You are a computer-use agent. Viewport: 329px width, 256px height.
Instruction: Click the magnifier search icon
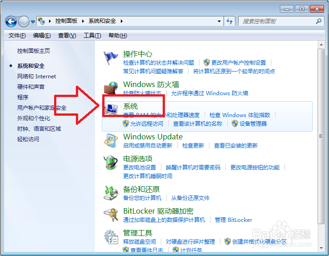coord(319,21)
